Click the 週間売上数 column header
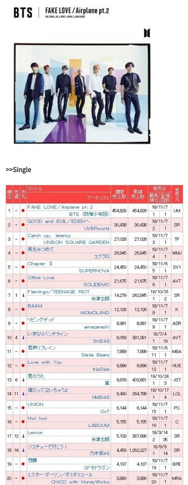Image resolution: width=188 pixels, height=485 pixels. [119, 193]
